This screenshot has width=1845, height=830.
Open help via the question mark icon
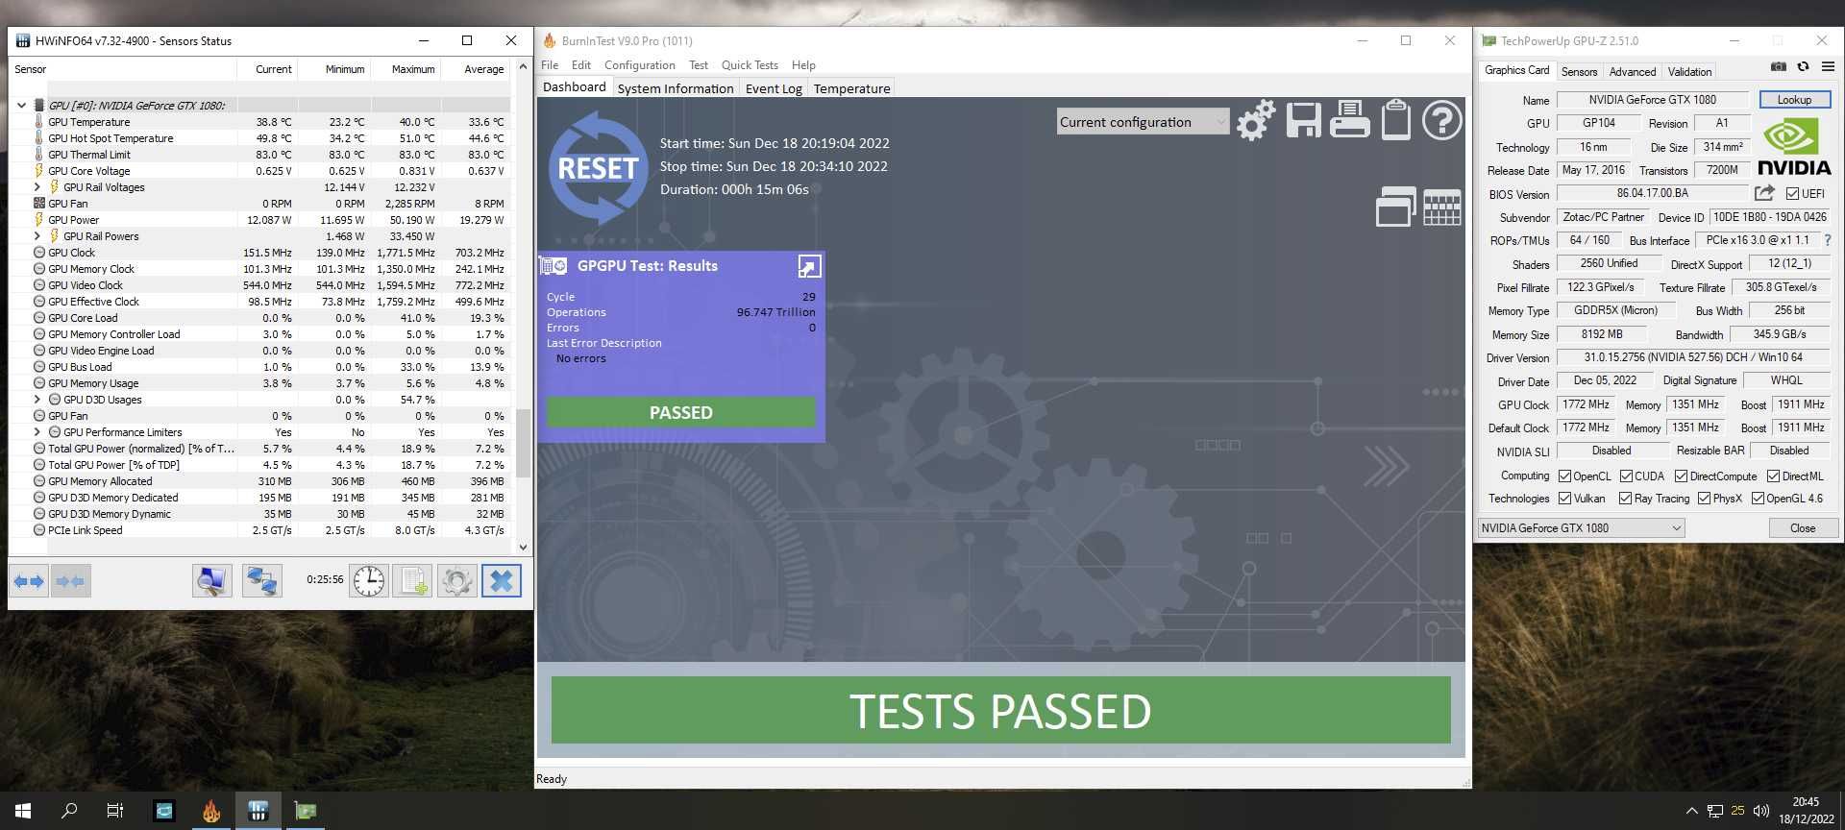(x=1441, y=121)
